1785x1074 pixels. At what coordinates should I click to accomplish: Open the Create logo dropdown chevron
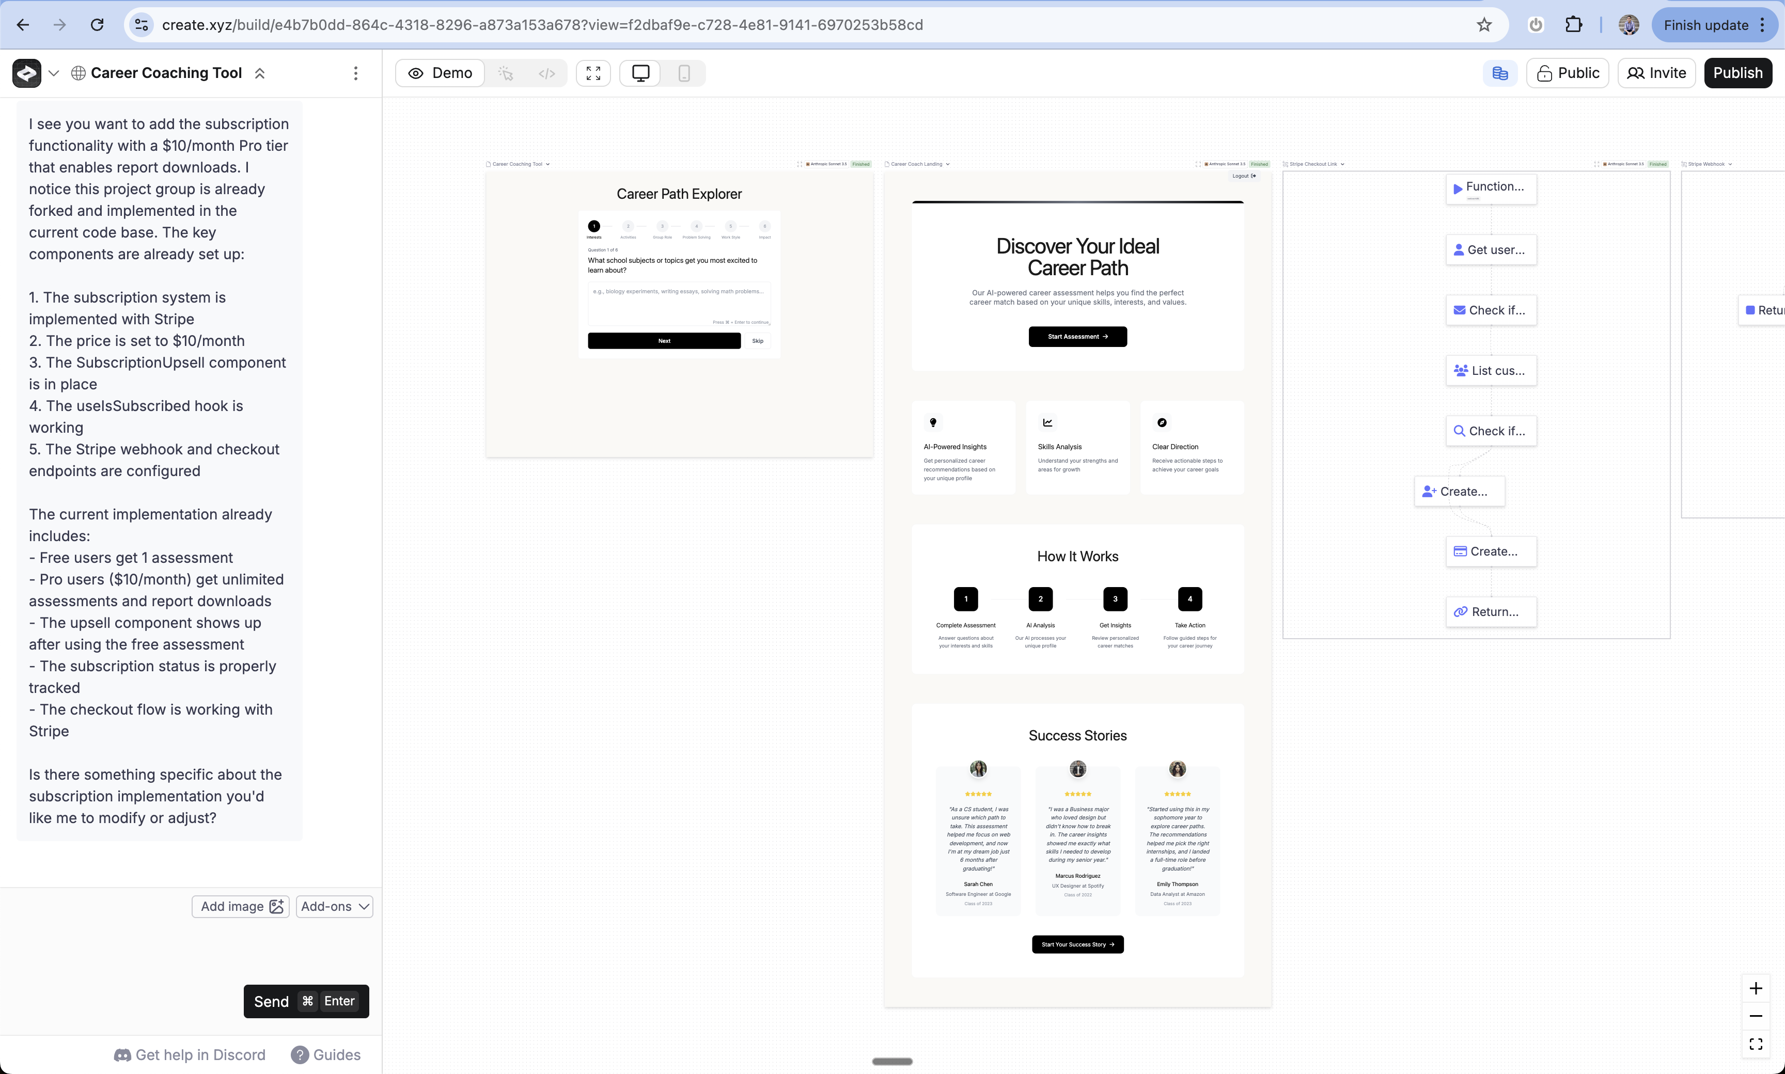click(x=54, y=73)
